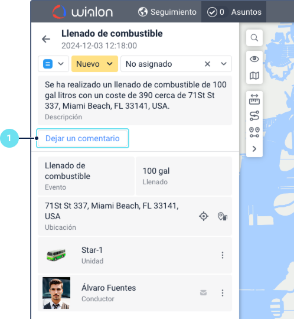
Task: Switch to the Seguimiento tab
Action: 167,12
